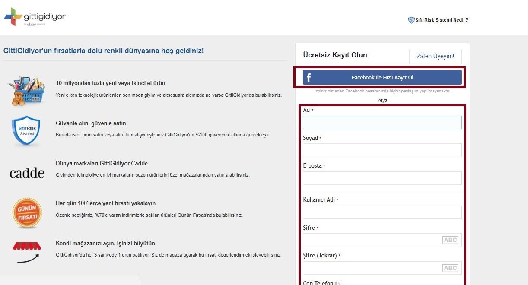This screenshot has height=285, width=528.
Task: Click the Facebook permission note text
Action: point(382,91)
